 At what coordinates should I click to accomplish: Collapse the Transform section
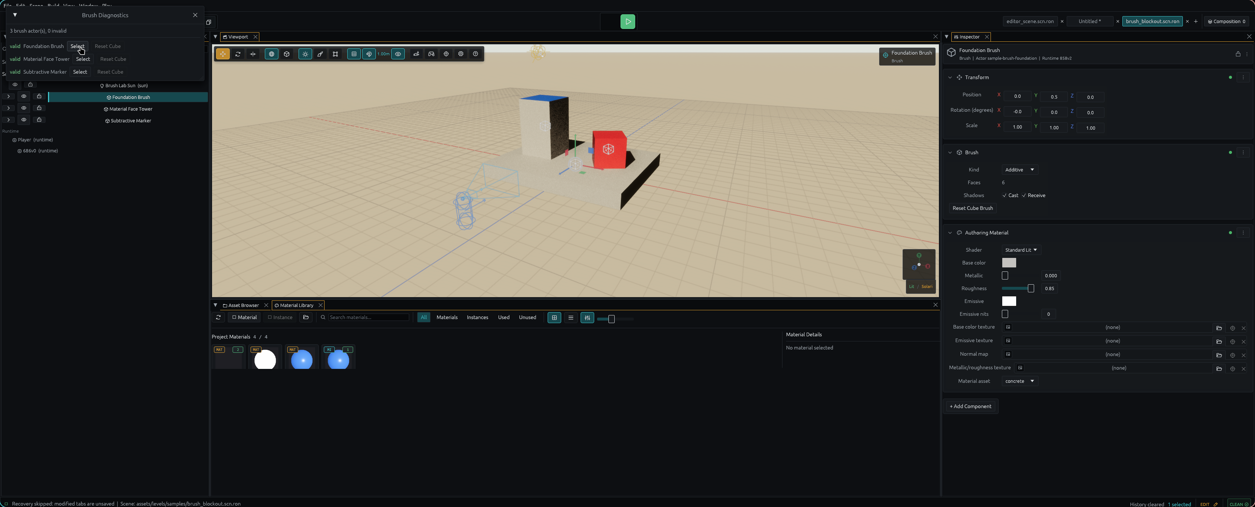click(949, 77)
